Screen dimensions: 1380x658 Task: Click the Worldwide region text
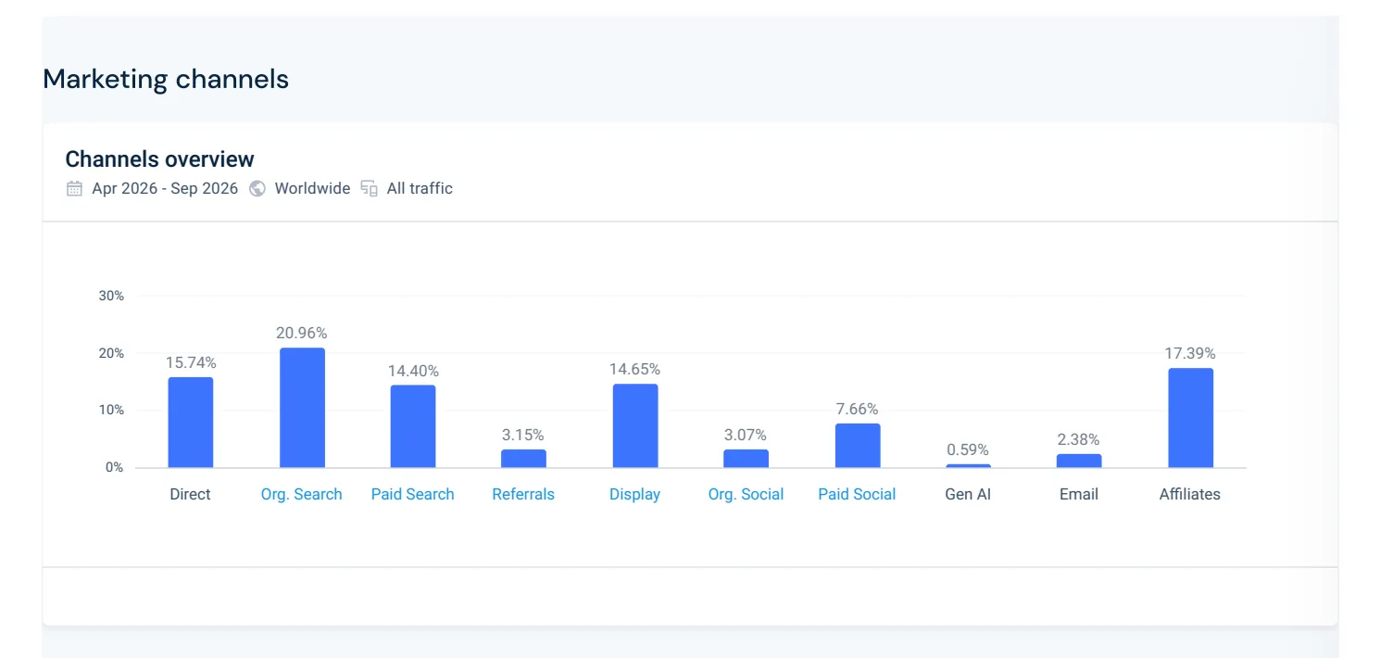[312, 188]
